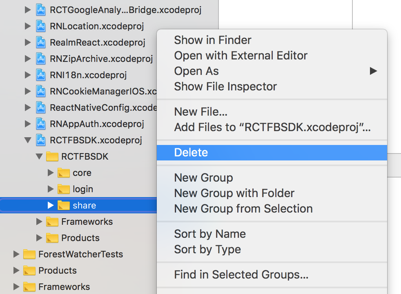Click the RealmReact.xcodeproj project icon
Viewport: 401px width, 294px height.
point(41,42)
